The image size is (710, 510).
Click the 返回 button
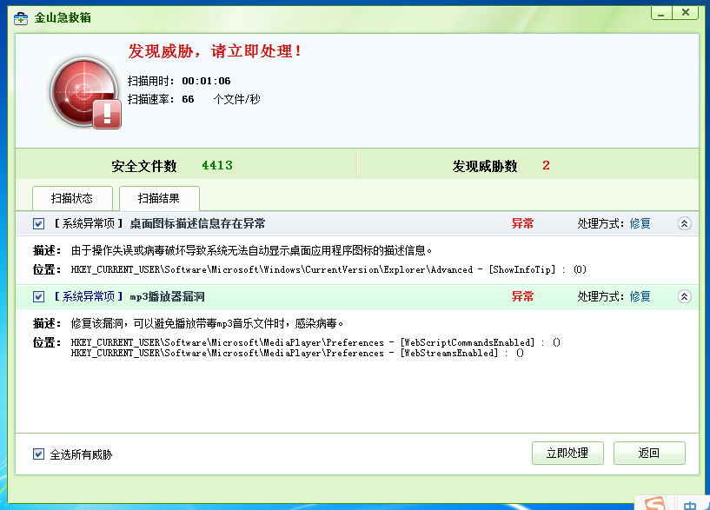click(649, 453)
